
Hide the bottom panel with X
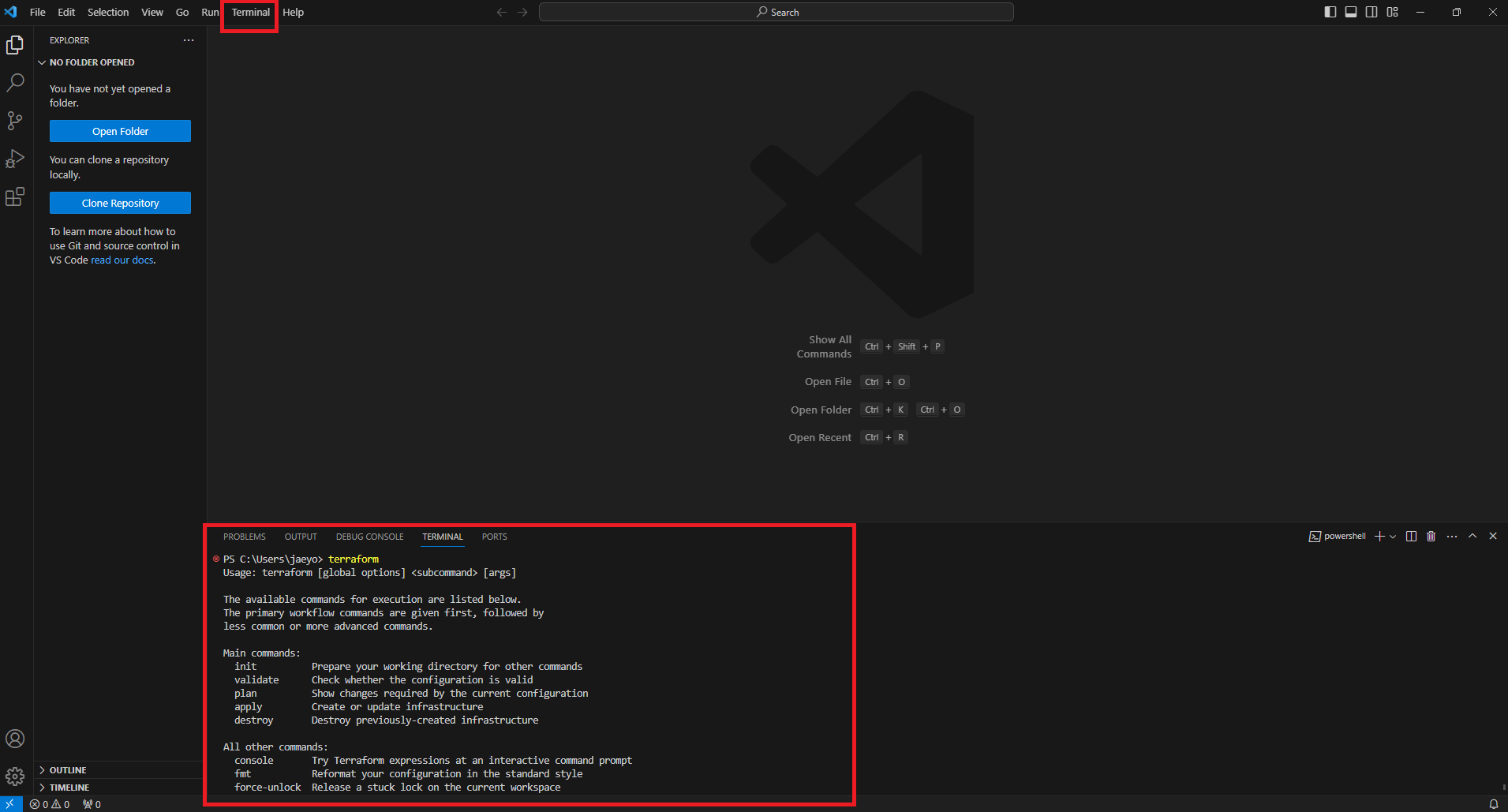(1493, 536)
